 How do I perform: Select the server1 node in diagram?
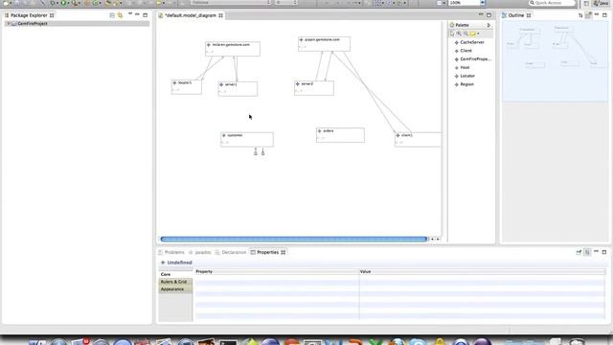coord(238,89)
